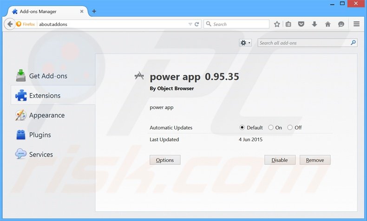
Task: Click the '4 Jun 2015' date value
Action: [250, 139]
